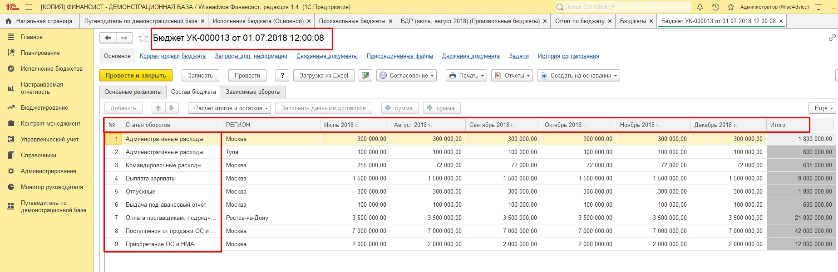Open Настраиваемая отчетность sidebar section
The width and height of the screenshot is (838, 272).
pyautogui.click(x=42, y=88)
